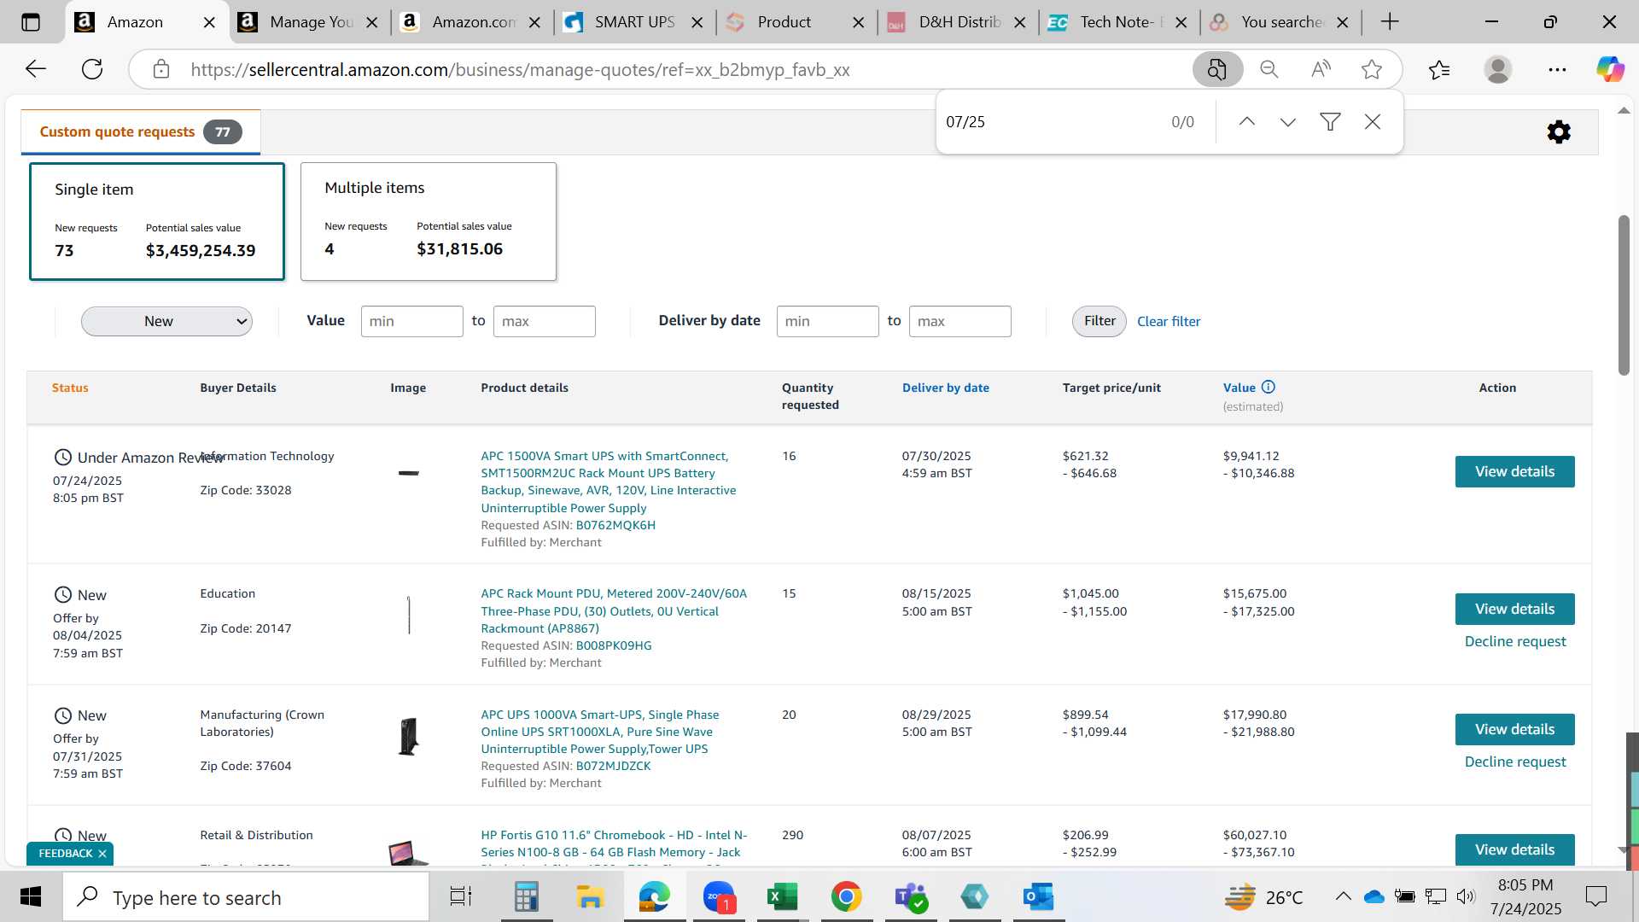Click the Value info icon

pos(1269,387)
